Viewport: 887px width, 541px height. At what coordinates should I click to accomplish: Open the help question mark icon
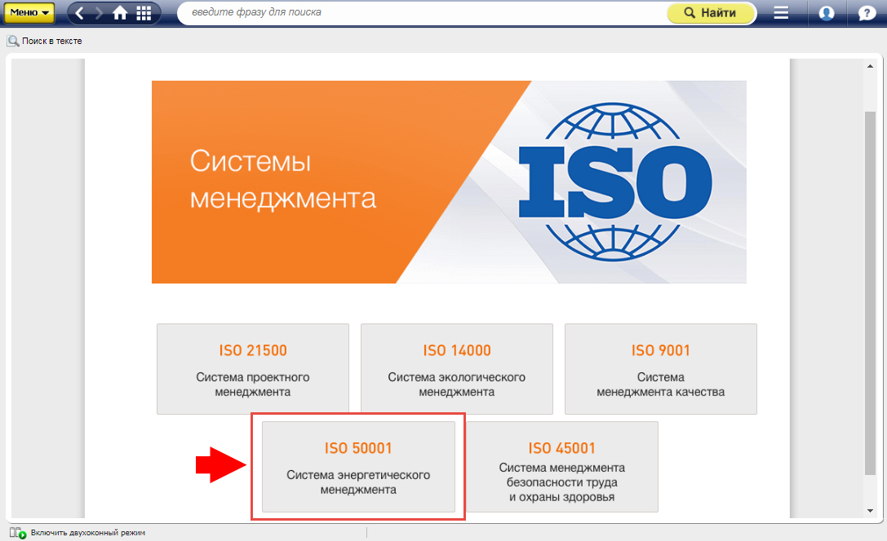(867, 13)
